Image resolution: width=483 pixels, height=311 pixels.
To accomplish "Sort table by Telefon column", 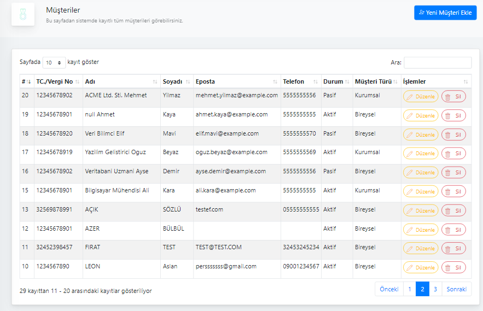I will (301, 81).
